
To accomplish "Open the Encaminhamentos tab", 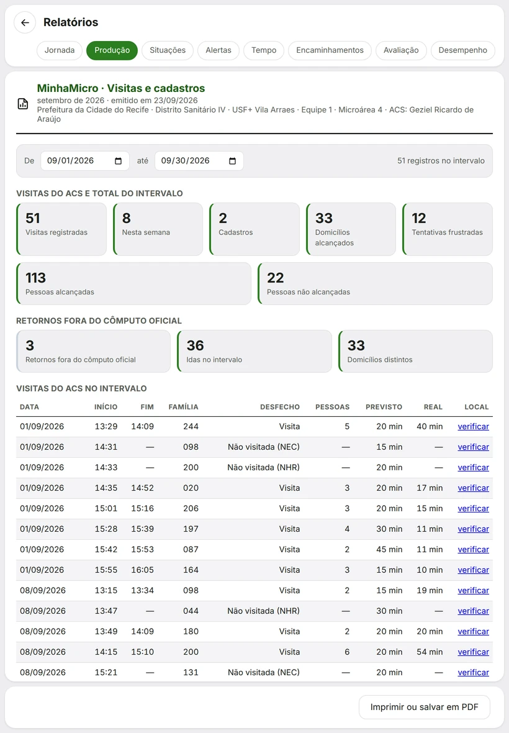I will point(330,50).
